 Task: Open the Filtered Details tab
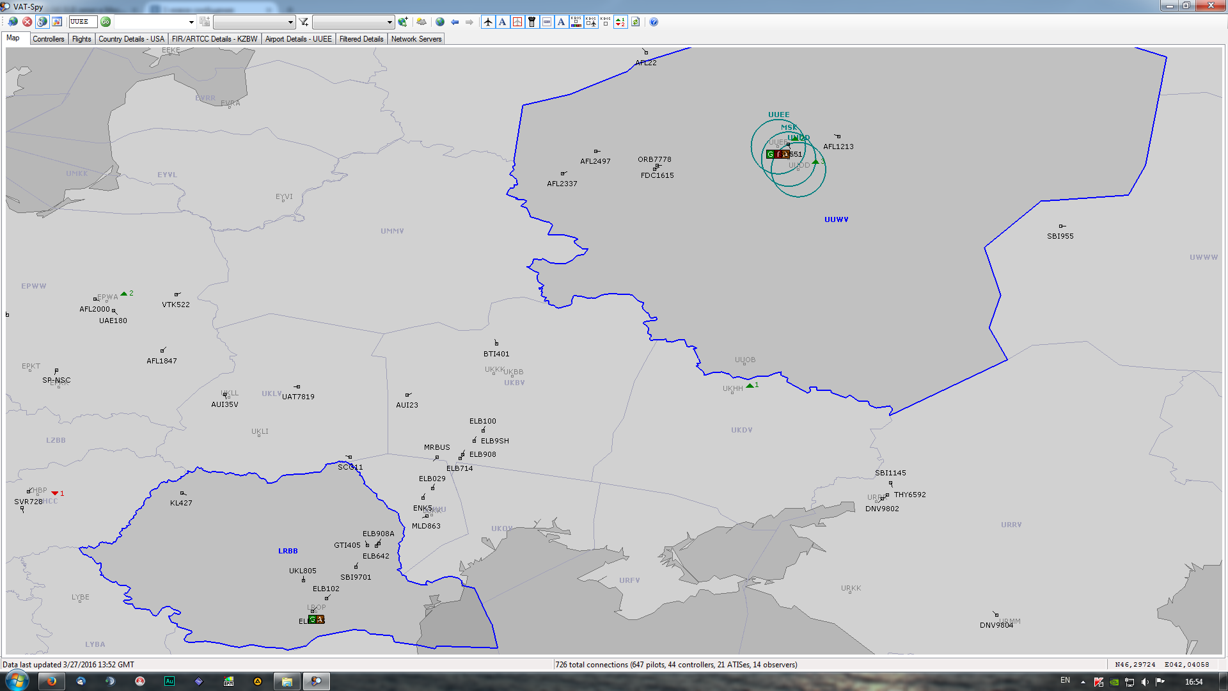tap(361, 39)
